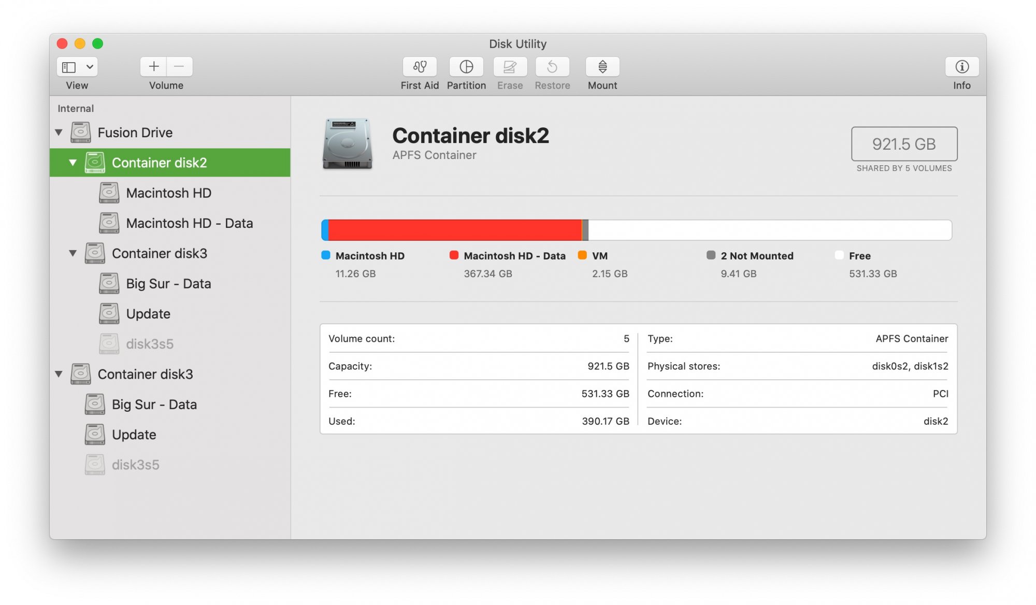Collapse the Fusion Drive disclosure triangle
The width and height of the screenshot is (1036, 605).
[x=59, y=133]
